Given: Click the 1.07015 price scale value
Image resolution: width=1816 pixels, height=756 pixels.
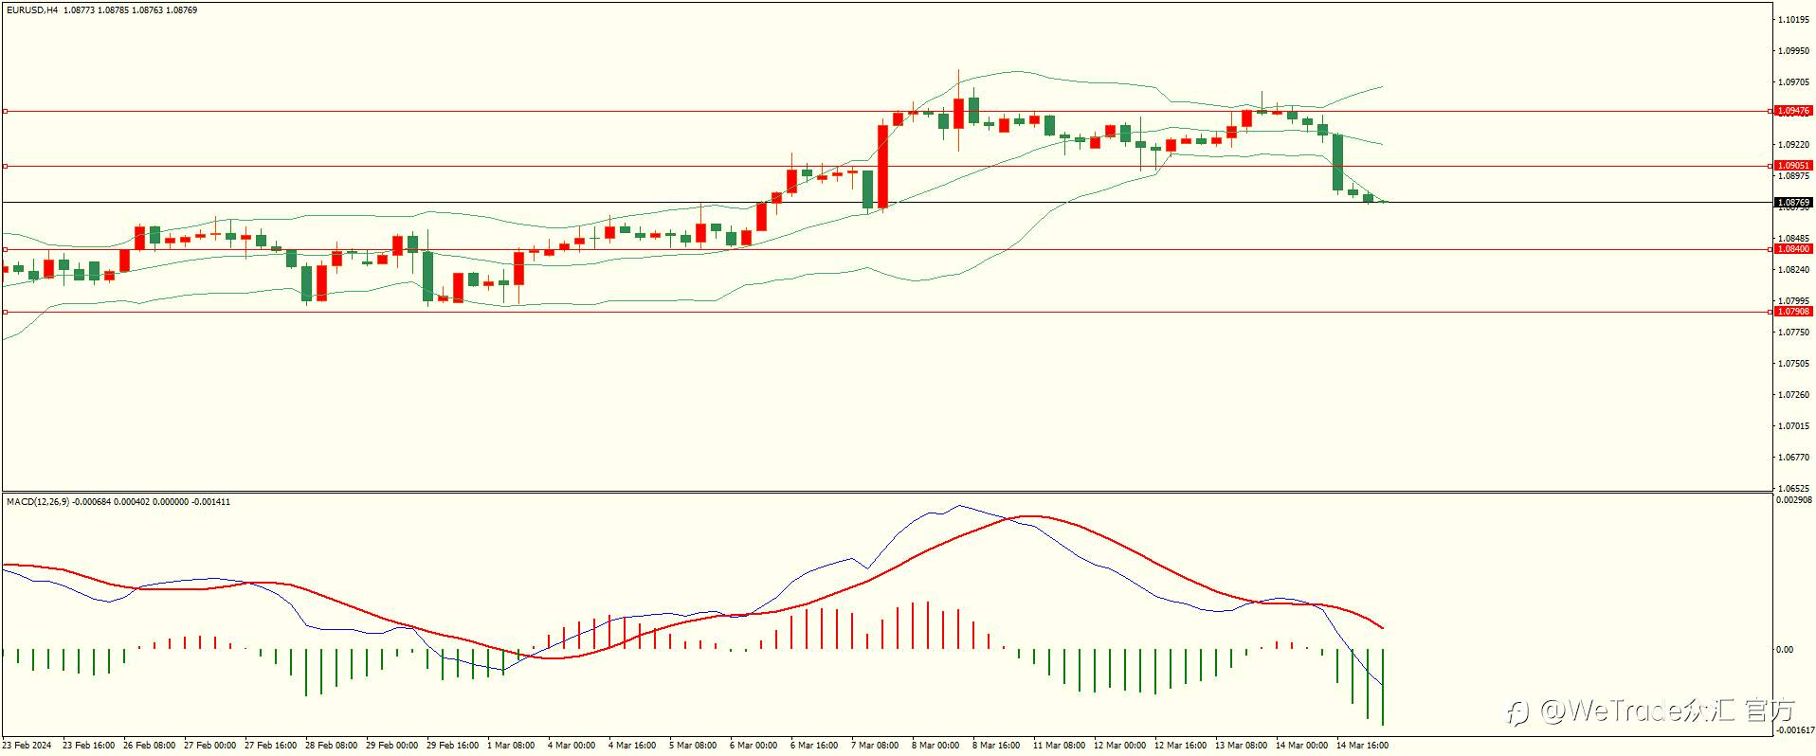Looking at the screenshot, I should pyautogui.click(x=1794, y=426).
